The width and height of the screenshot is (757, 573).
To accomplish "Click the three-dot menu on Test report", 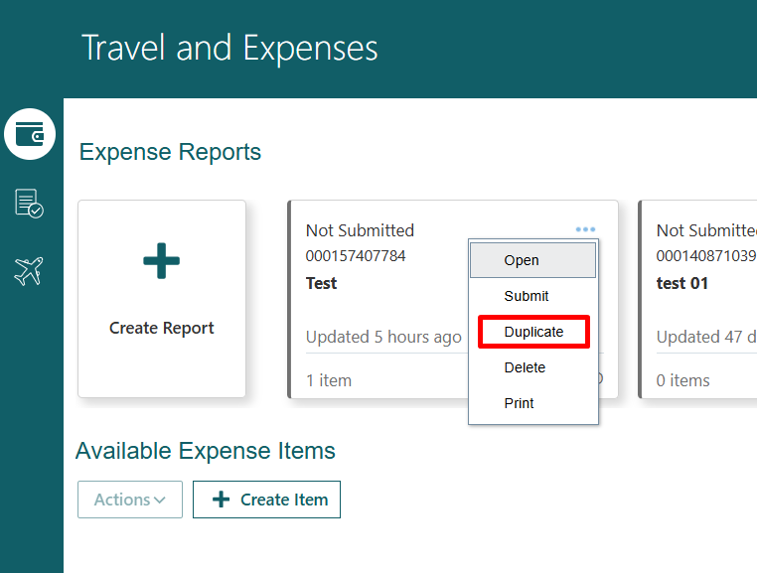I will (585, 229).
